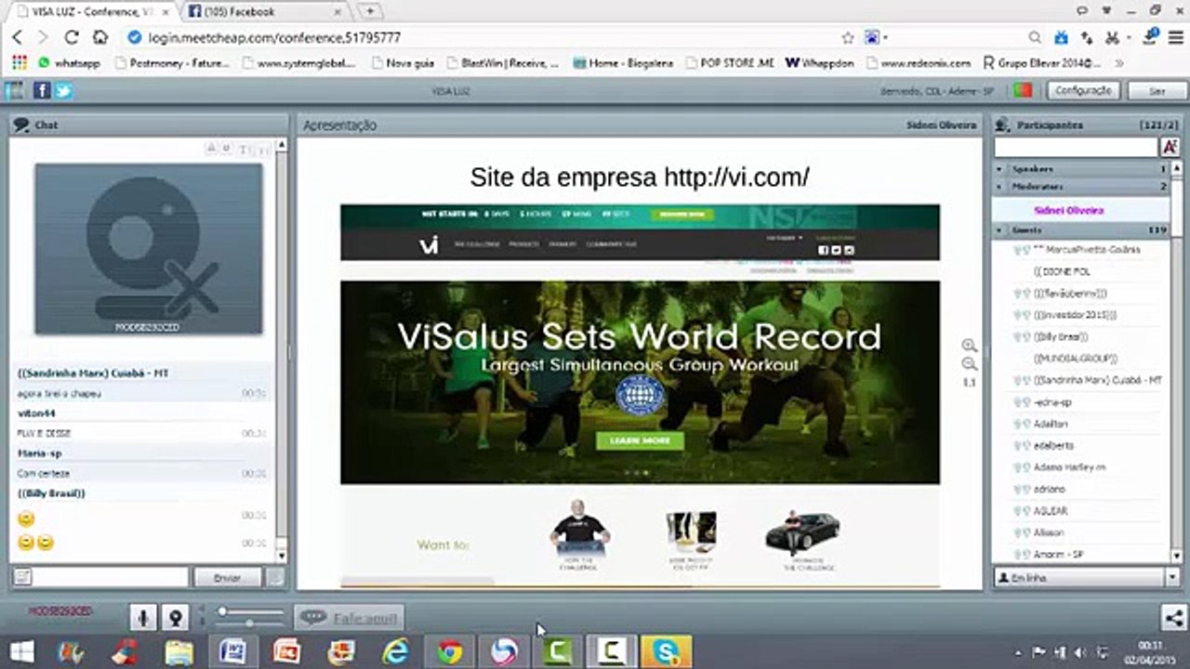Click the chat message input field
1190x669 pixels.
(x=112, y=578)
